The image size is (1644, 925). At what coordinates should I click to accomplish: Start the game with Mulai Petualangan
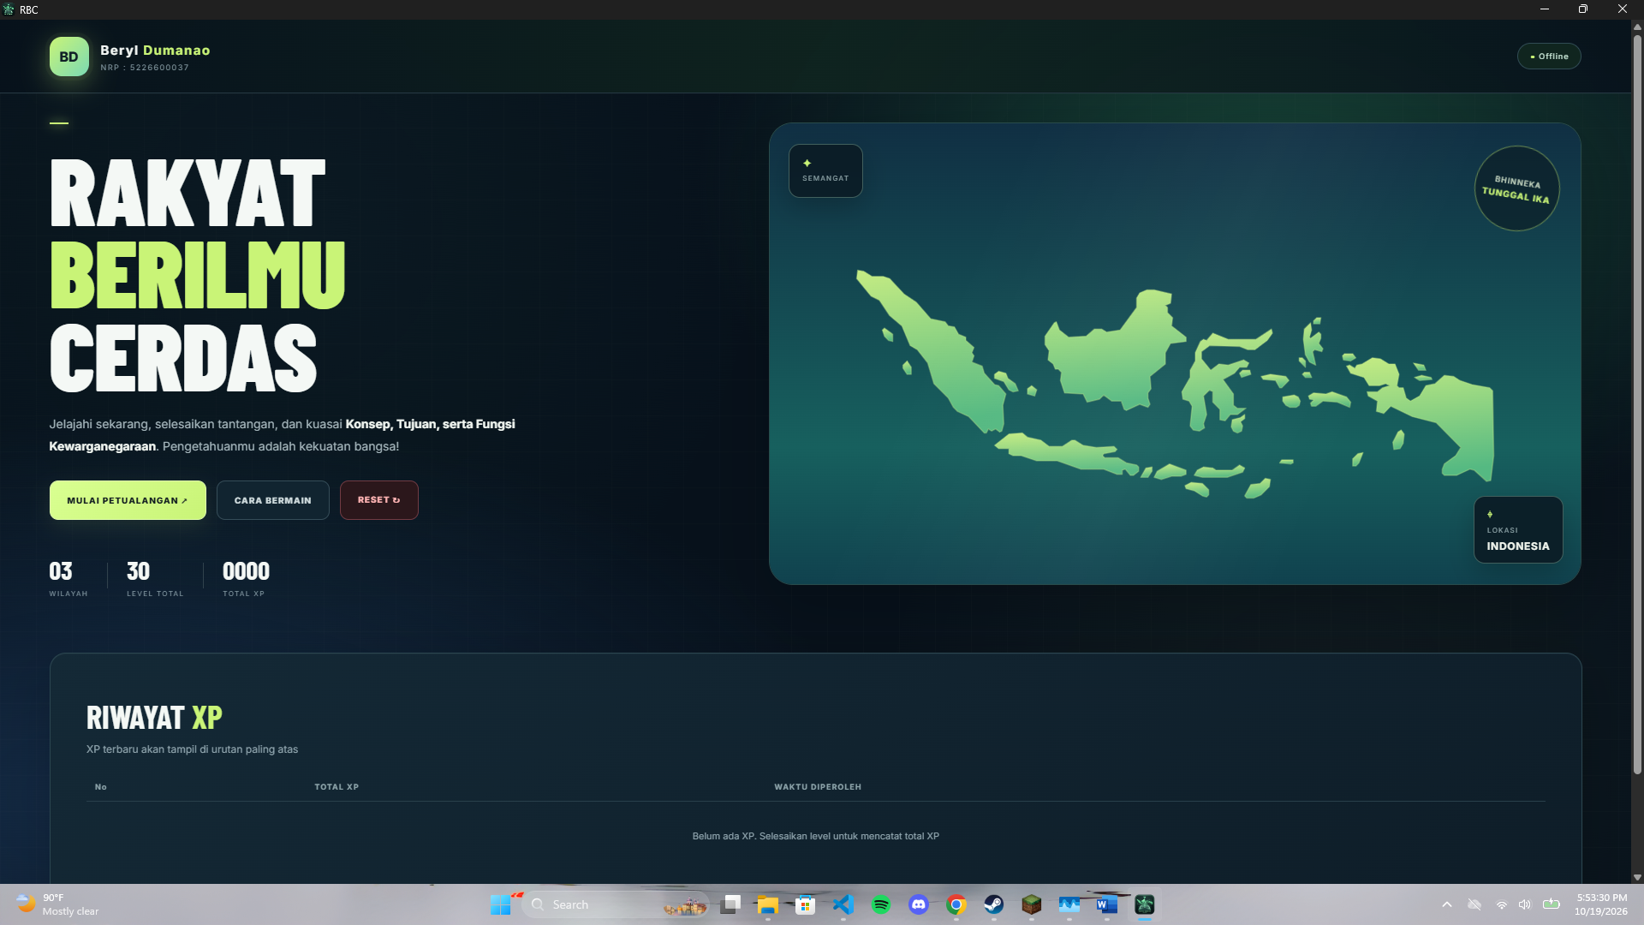pos(128,500)
